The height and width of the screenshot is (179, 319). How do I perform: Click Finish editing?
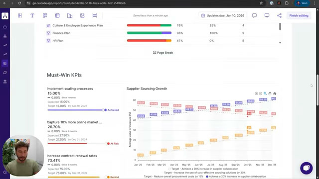pos(299,15)
